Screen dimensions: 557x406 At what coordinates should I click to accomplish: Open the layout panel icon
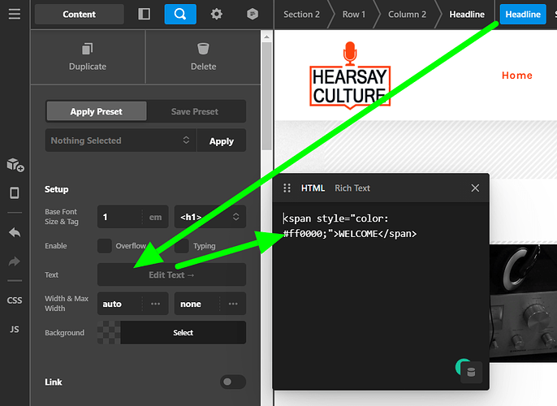click(x=144, y=14)
